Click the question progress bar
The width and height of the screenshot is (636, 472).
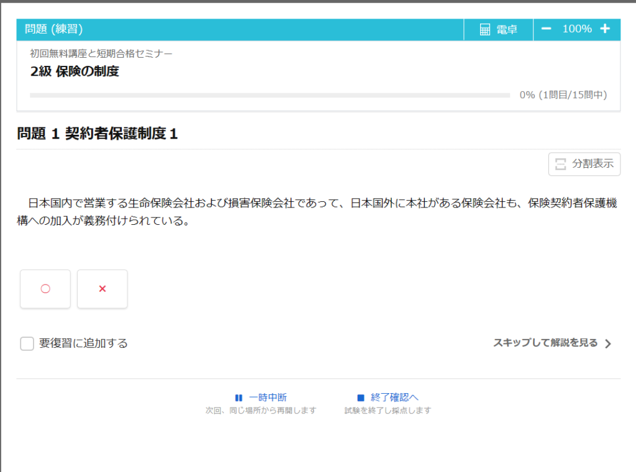click(x=270, y=95)
